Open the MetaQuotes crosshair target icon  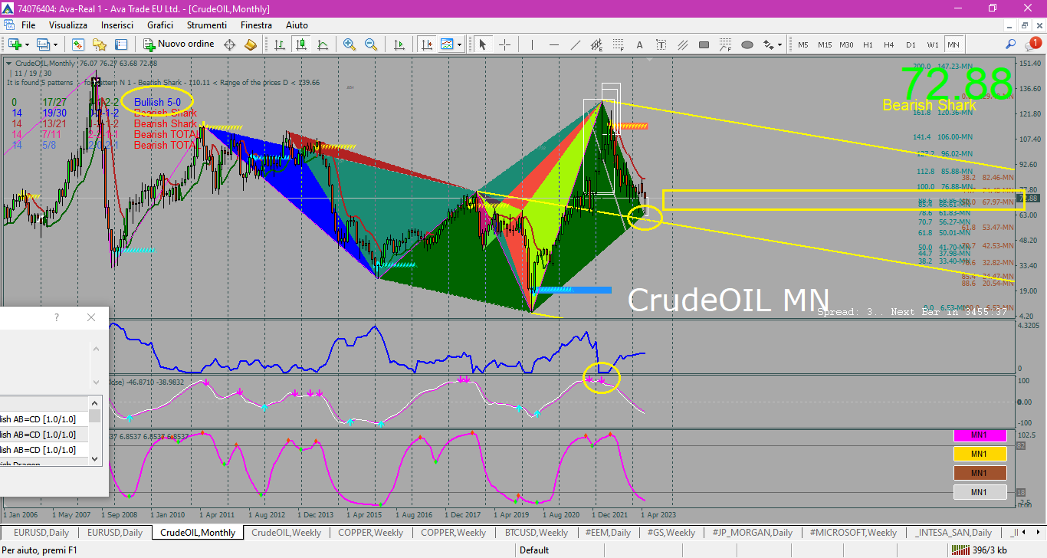point(229,44)
